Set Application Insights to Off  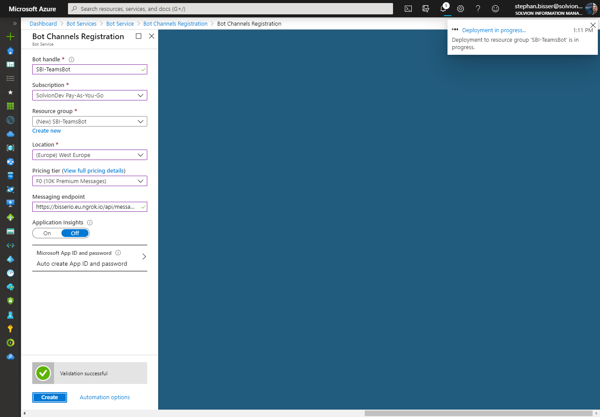point(75,234)
